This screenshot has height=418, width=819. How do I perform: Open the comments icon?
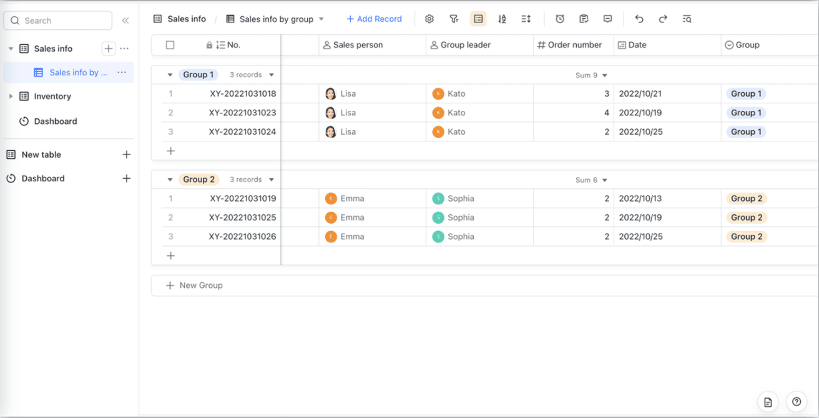coord(607,19)
